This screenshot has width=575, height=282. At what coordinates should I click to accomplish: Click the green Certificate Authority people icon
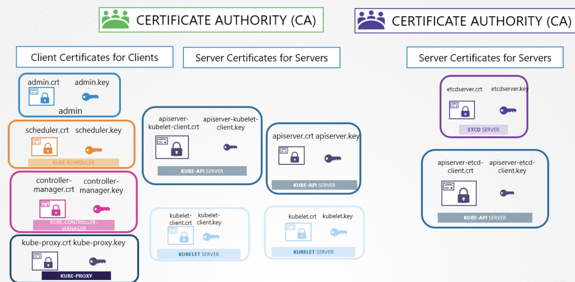coord(115,19)
